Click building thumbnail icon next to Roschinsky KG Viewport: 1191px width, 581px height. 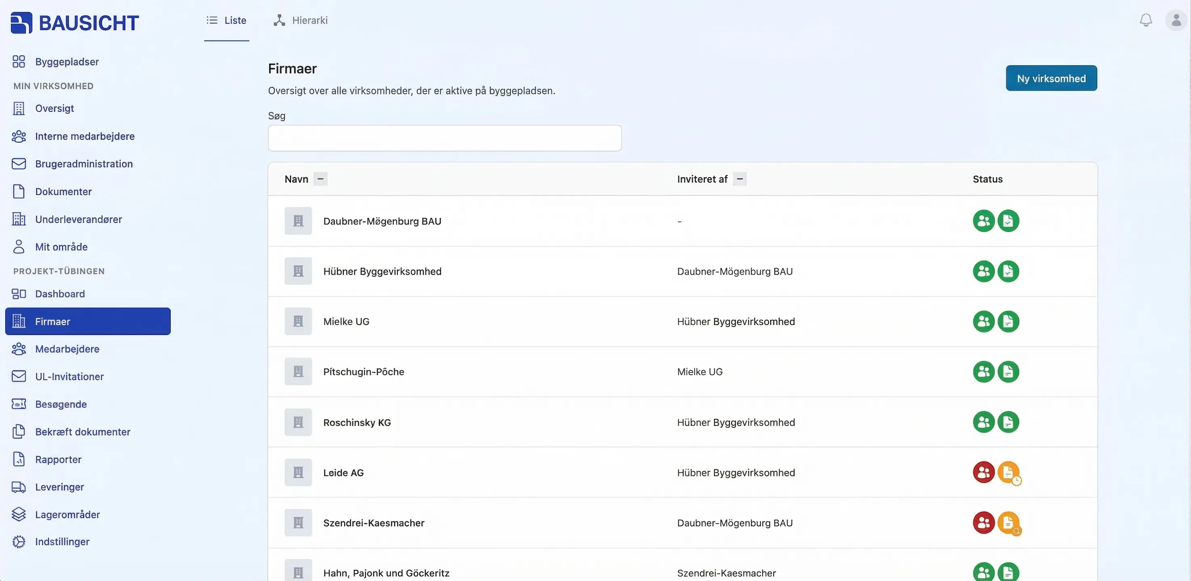tap(298, 422)
